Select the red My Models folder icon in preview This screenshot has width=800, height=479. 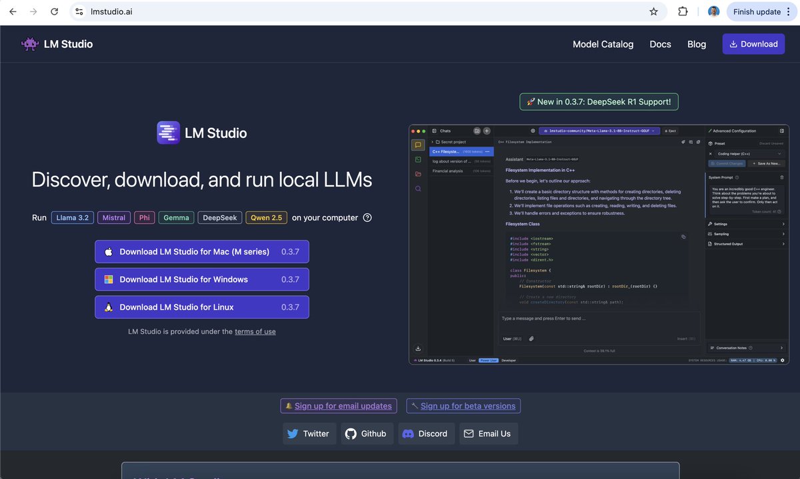coord(418,174)
